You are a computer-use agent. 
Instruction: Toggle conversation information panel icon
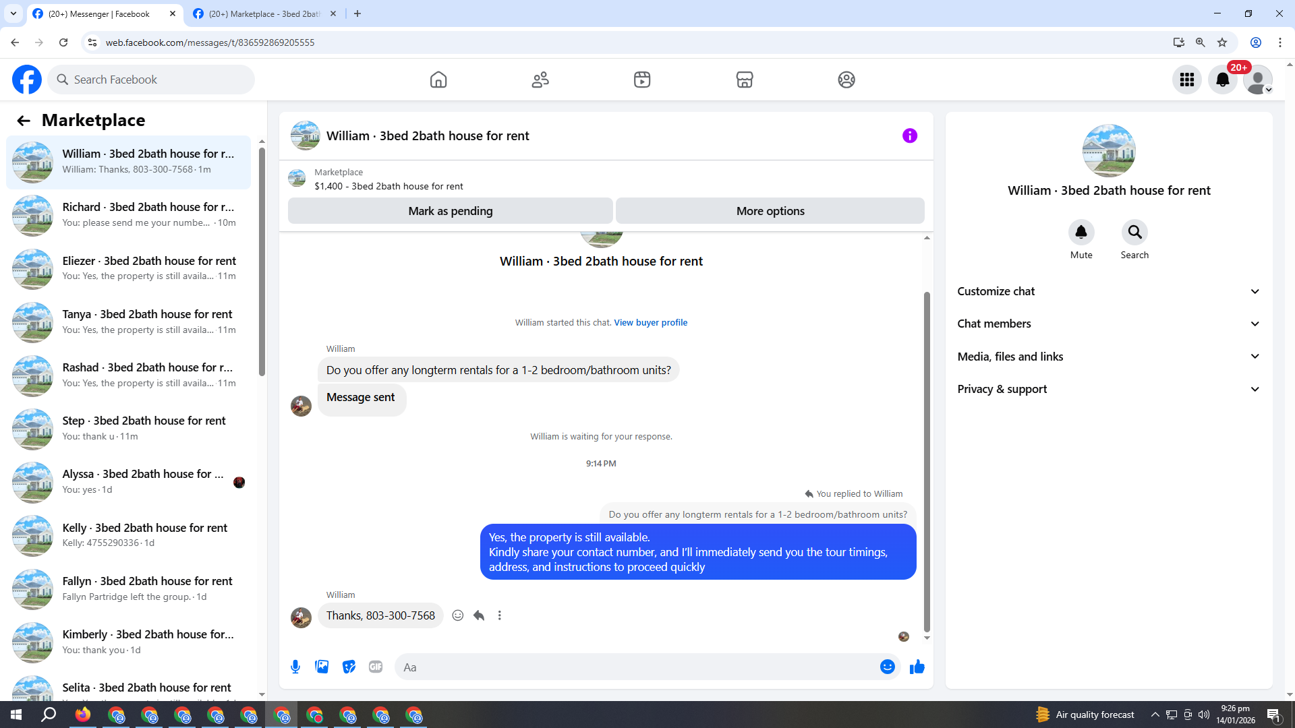pyautogui.click(x=909, y=135)
